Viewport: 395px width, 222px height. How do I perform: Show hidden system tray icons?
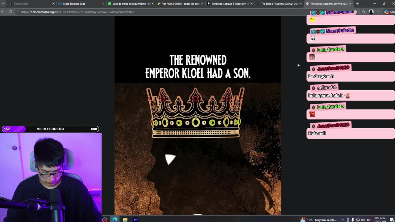tap(343, 220)
